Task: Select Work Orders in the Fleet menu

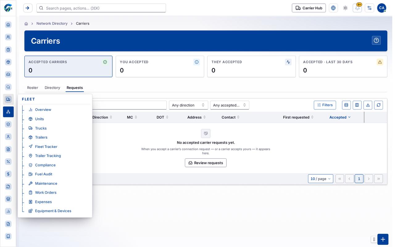Action: click(x=46, y=192)
